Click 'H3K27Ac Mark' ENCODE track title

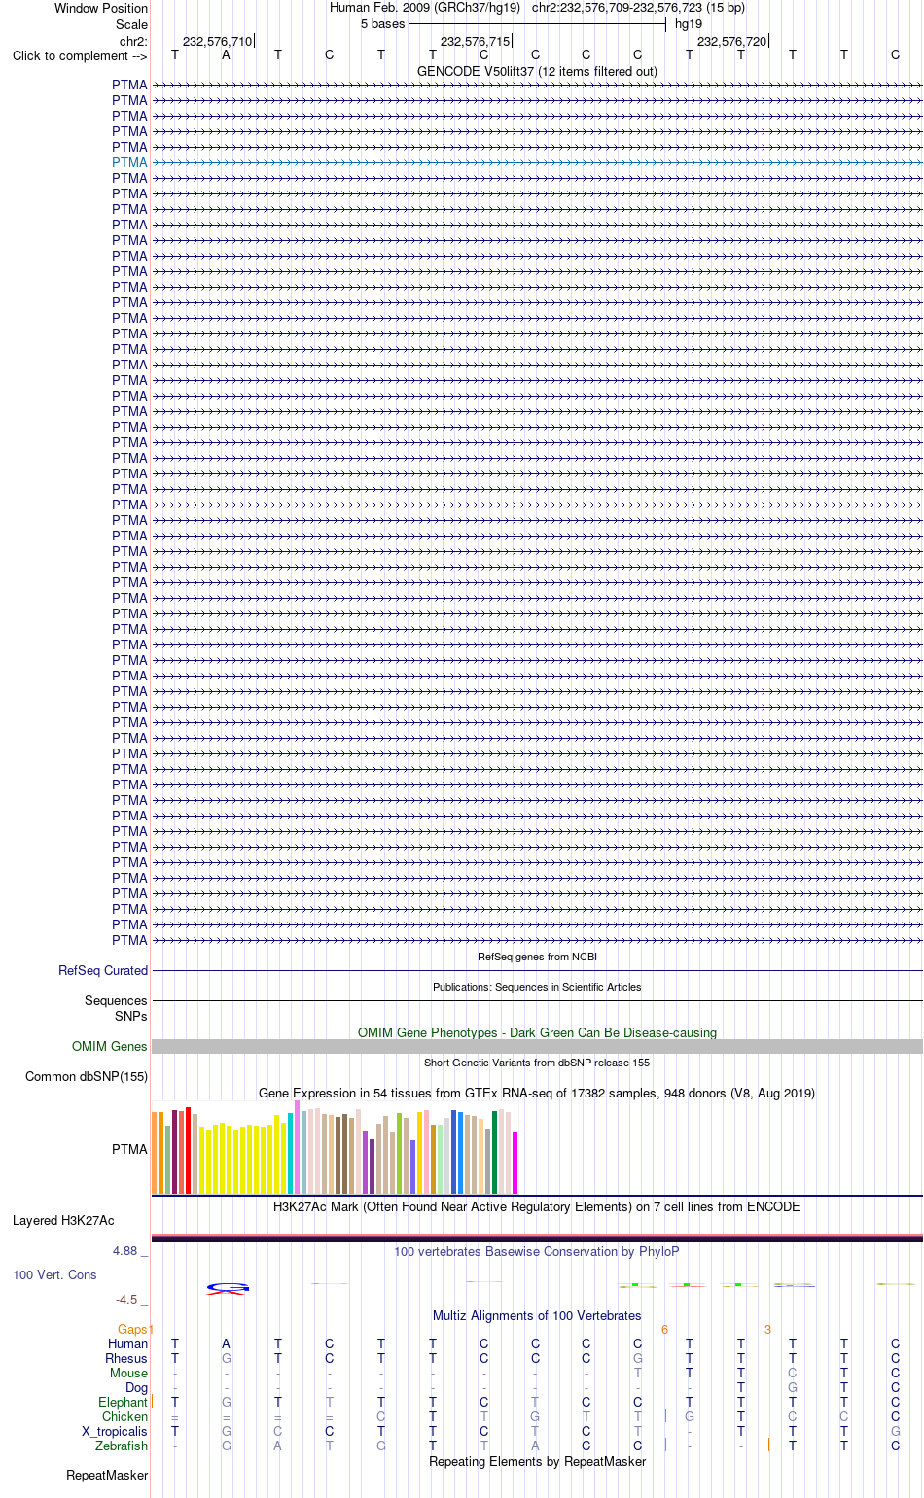(x=537, y=1206)
